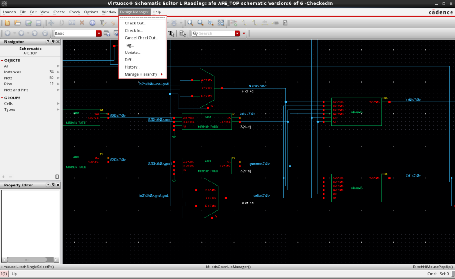Click the Zoom In magnifier icon

[x=190, y=23]
